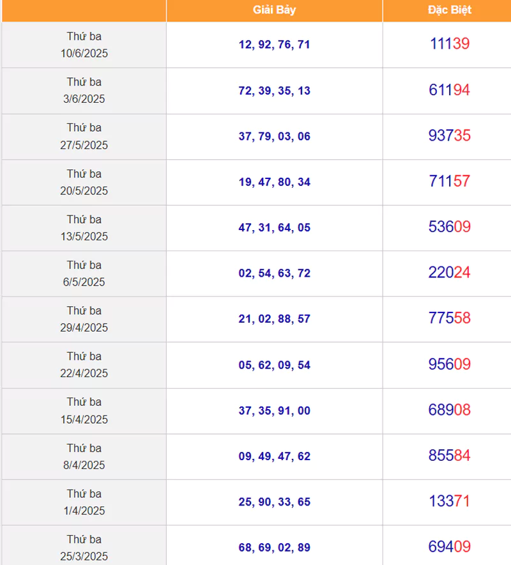Viewport: 511px width, 565px height.
Task: Select the date cell 3/6/2025
Action: click(x=84, y=91)
